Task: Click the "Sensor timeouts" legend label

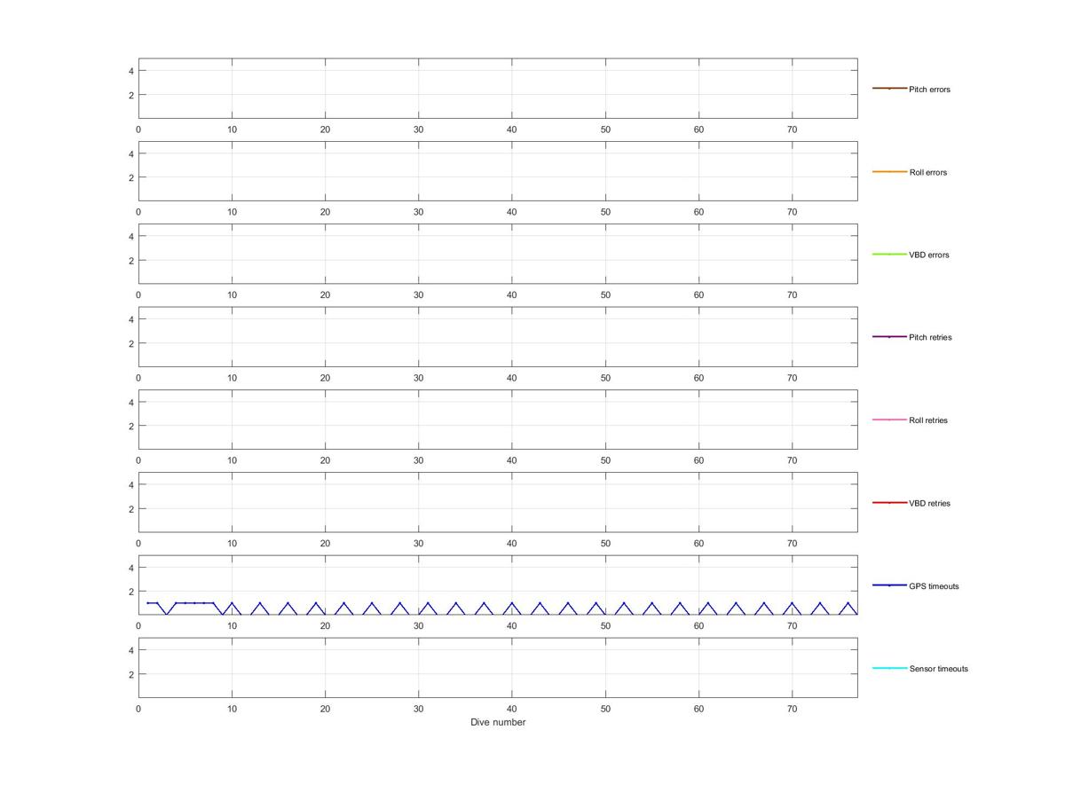Action: (938, 669)
